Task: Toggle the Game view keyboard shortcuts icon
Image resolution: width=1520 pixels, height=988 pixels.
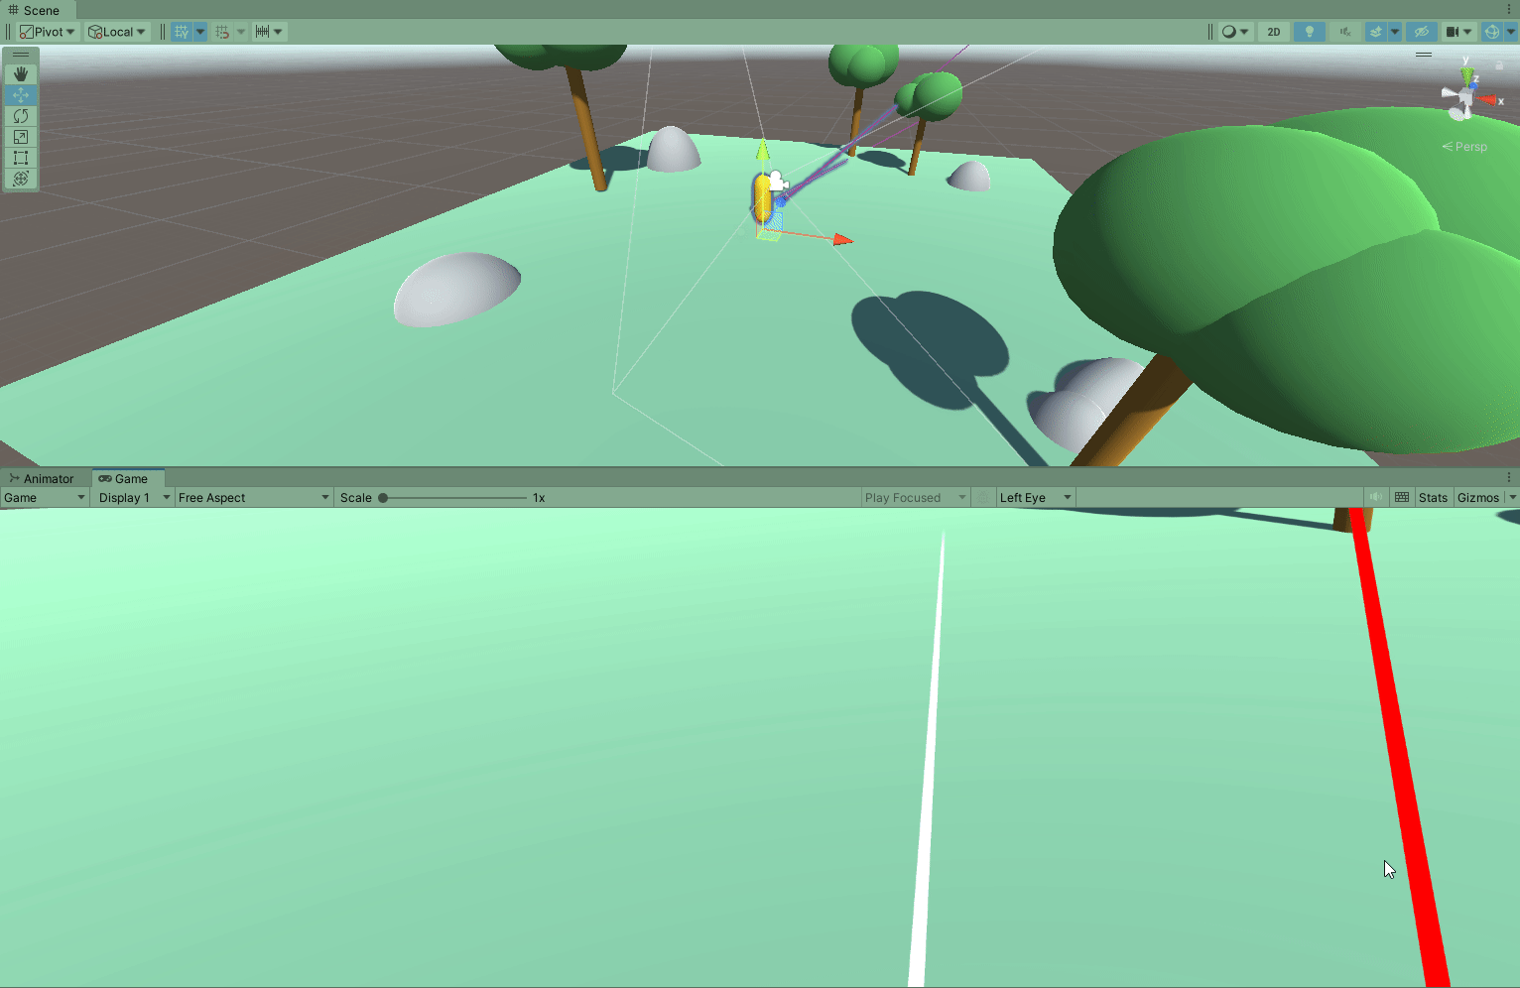Action: click(1402, 498)
